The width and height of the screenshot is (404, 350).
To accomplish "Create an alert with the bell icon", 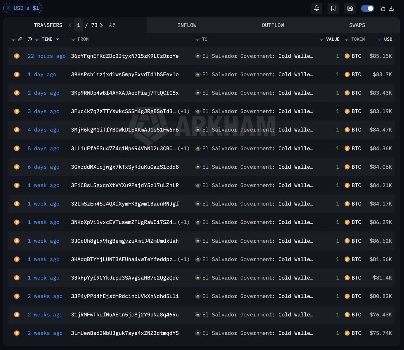I will (x=317, y=8).
